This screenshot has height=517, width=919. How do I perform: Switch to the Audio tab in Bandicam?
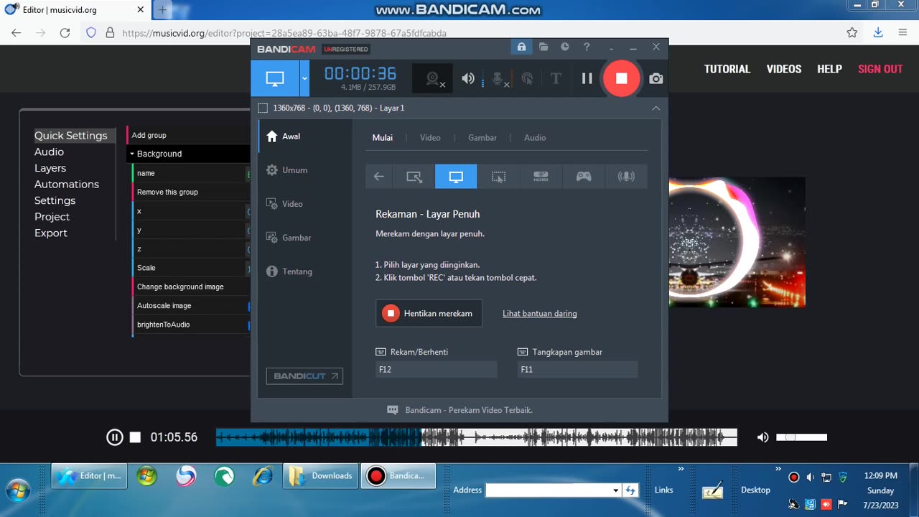[x=535, y=138]
